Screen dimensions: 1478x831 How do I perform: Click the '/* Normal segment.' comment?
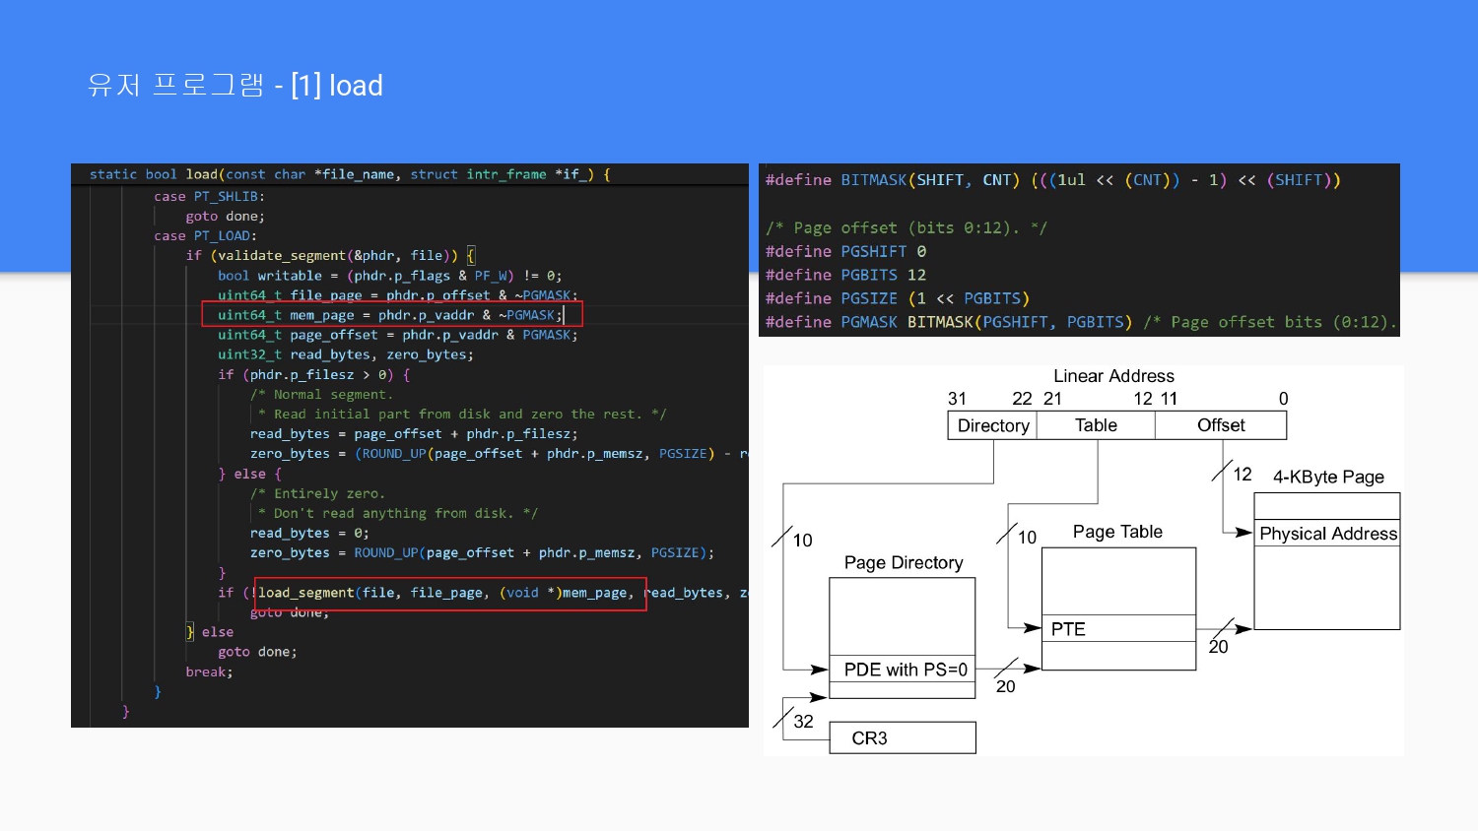[x=321, y=394]
